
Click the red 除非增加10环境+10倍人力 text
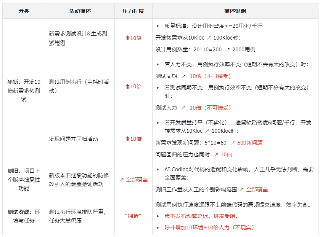tap(209, 227)
